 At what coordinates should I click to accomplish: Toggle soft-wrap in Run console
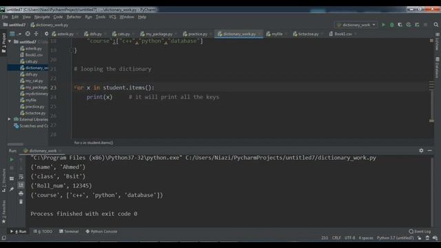tap(21, 176)
